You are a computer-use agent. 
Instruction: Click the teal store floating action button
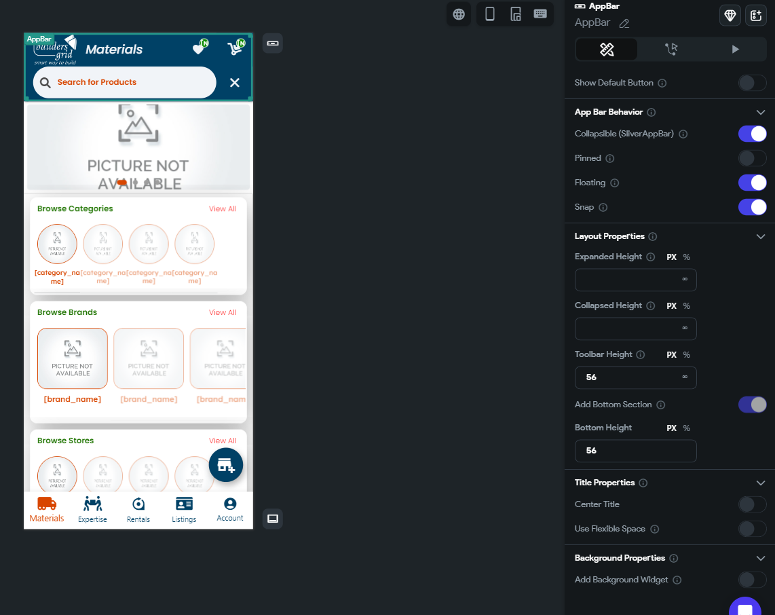coord(225,466)
